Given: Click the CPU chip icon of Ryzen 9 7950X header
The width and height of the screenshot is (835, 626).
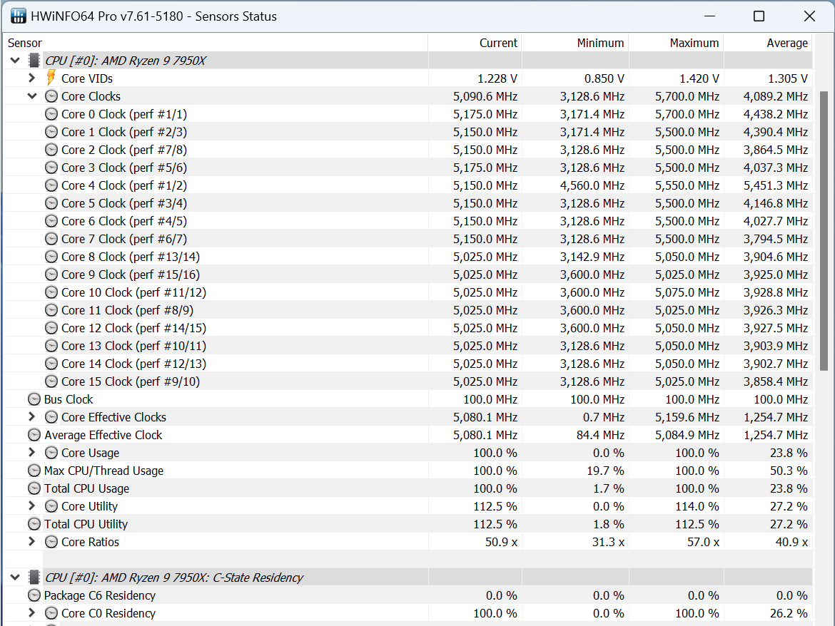Looking at the screenshot, I should [x=34, y=61].
